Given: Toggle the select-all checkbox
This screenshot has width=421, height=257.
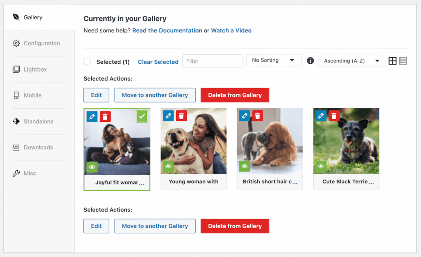Looking at the screenshot, I should 87,61.
